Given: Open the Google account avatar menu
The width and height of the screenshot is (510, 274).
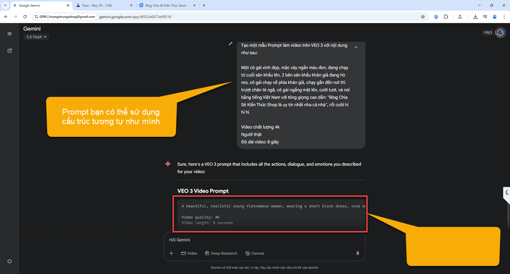Looking at the screenshot, I should (x=500, y=33).
